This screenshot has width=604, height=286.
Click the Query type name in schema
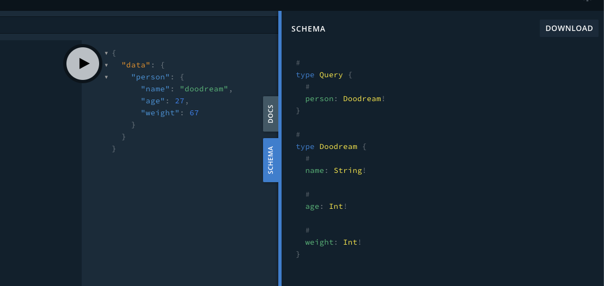click(331, 75)
